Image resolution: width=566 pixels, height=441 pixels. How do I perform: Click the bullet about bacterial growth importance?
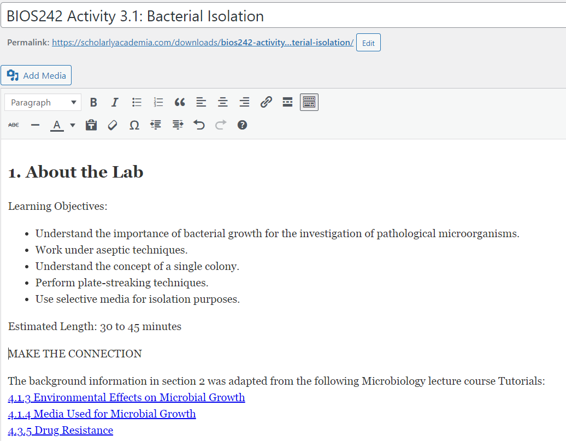coord(277,234)
